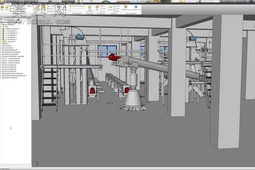The image size is (255, 170).
Task: Activate the Distance measure tool
Action: (x=110, y=8)
